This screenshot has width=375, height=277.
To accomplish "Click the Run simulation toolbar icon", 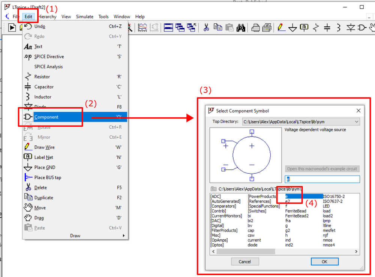I will tap(12, 27).
